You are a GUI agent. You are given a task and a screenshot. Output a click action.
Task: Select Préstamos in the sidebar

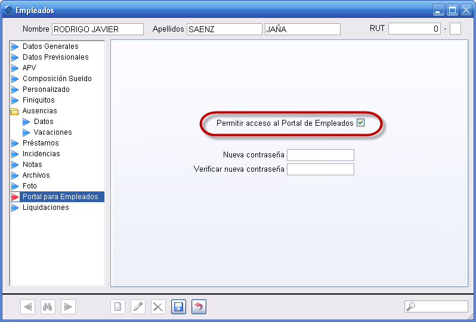click(41, 143)
